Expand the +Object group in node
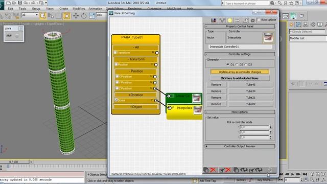The width and height of the screenshot is (327, 184). coord(135,107)
